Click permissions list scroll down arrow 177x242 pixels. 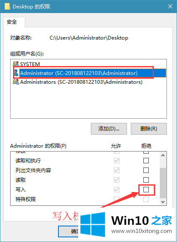pyautogui.click(x=163, y=202)
